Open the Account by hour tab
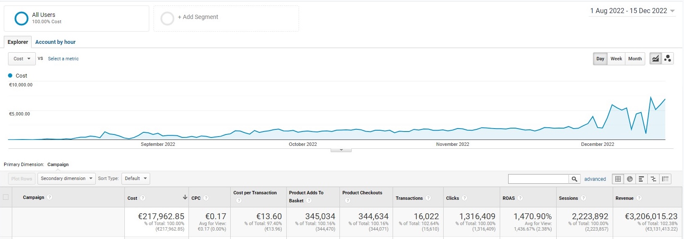Screen dimensions: 684x239 point(55,42)
